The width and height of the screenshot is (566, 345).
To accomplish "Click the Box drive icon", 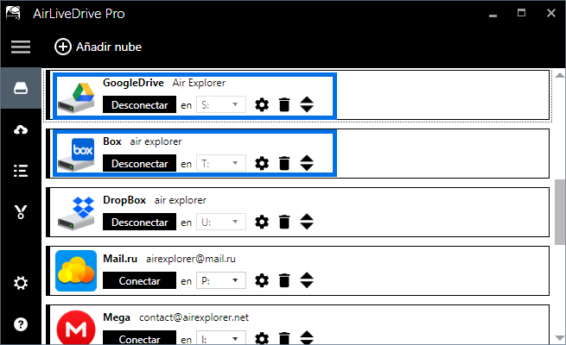I will pyautogui.click(x=76, y=155).
